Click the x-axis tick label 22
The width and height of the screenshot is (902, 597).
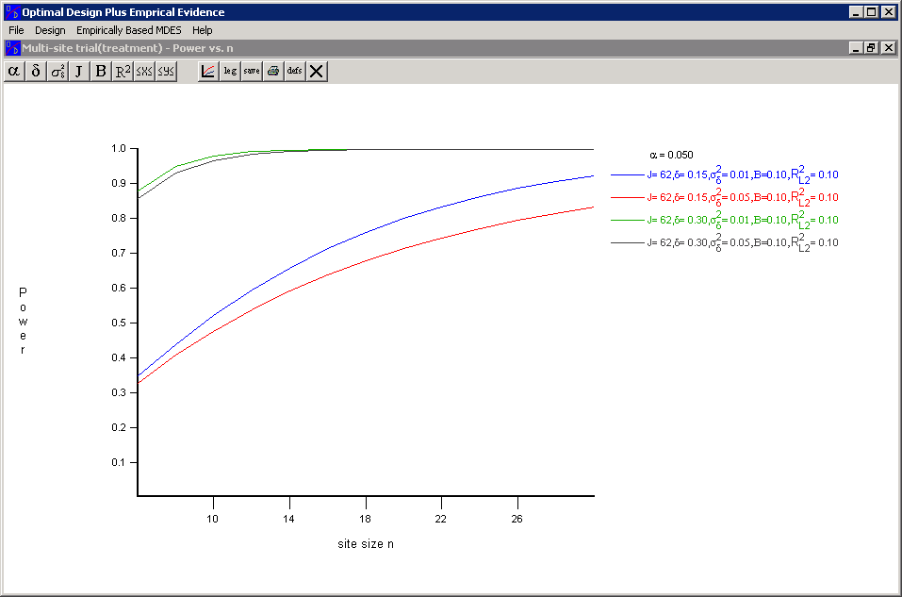pos(441,519)
